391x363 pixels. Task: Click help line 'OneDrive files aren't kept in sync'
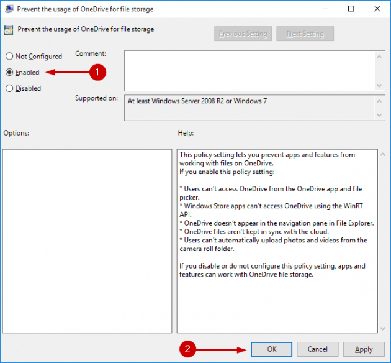tap(254, 232)
